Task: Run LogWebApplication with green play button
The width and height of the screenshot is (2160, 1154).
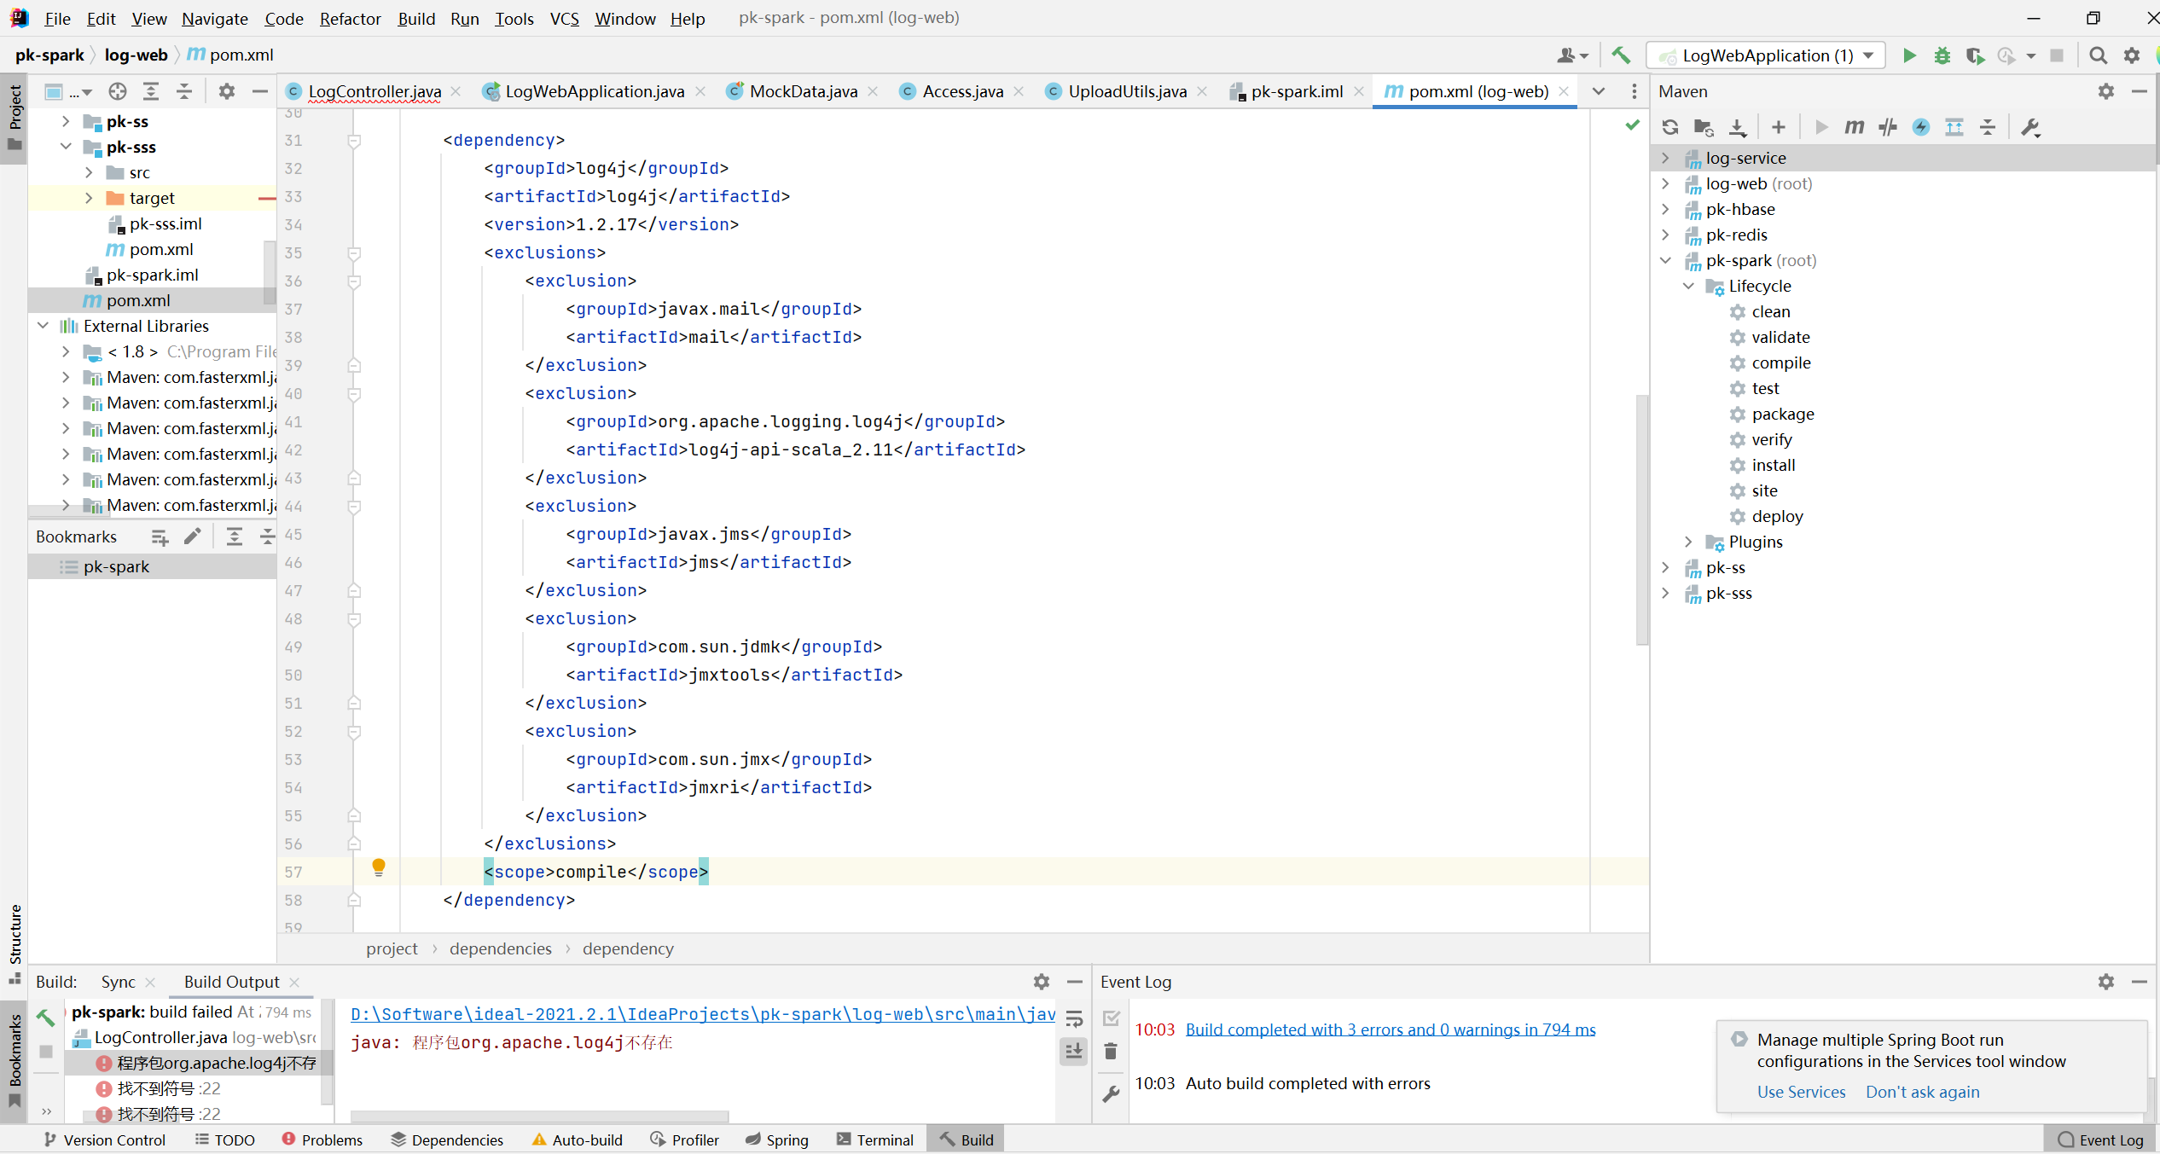Action: point(1909,55)
